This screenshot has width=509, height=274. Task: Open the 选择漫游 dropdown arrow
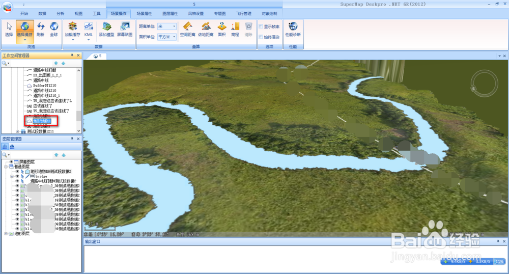coord(24,40)
